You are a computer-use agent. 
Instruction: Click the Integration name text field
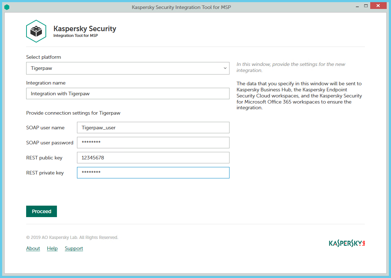pyautogui.click(x=127, y=94)
